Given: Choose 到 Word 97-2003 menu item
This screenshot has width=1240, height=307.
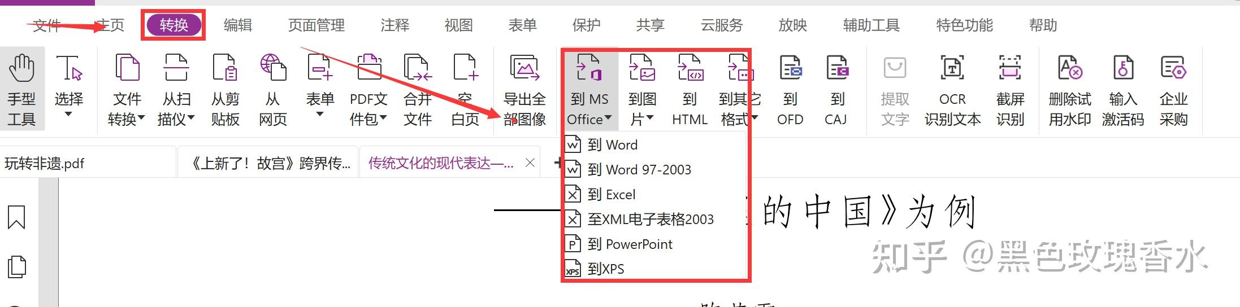Looking at the screenshot, I should pos(655,169).
